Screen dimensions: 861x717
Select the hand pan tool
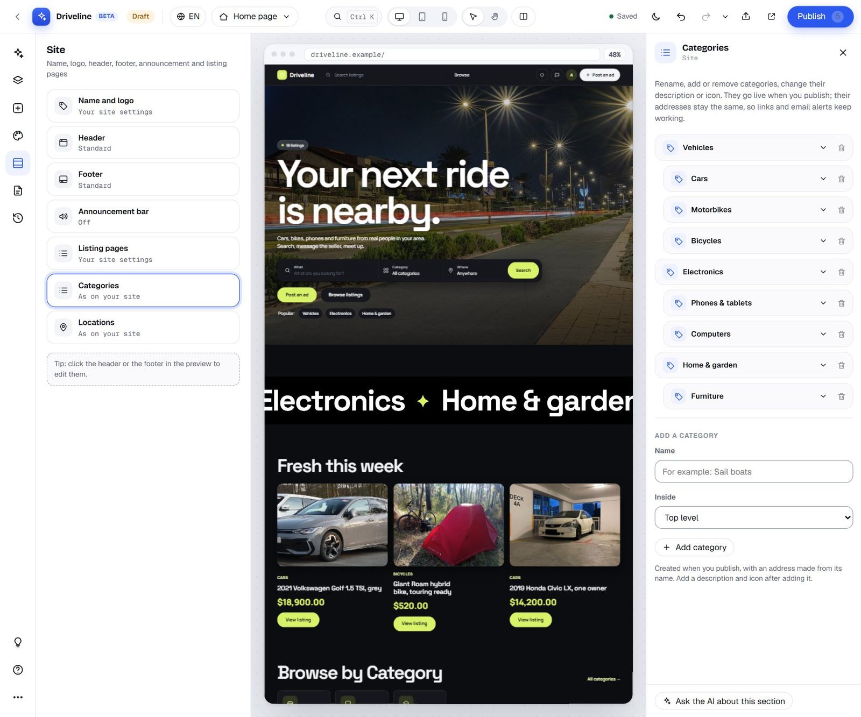[x=495, y=17]
